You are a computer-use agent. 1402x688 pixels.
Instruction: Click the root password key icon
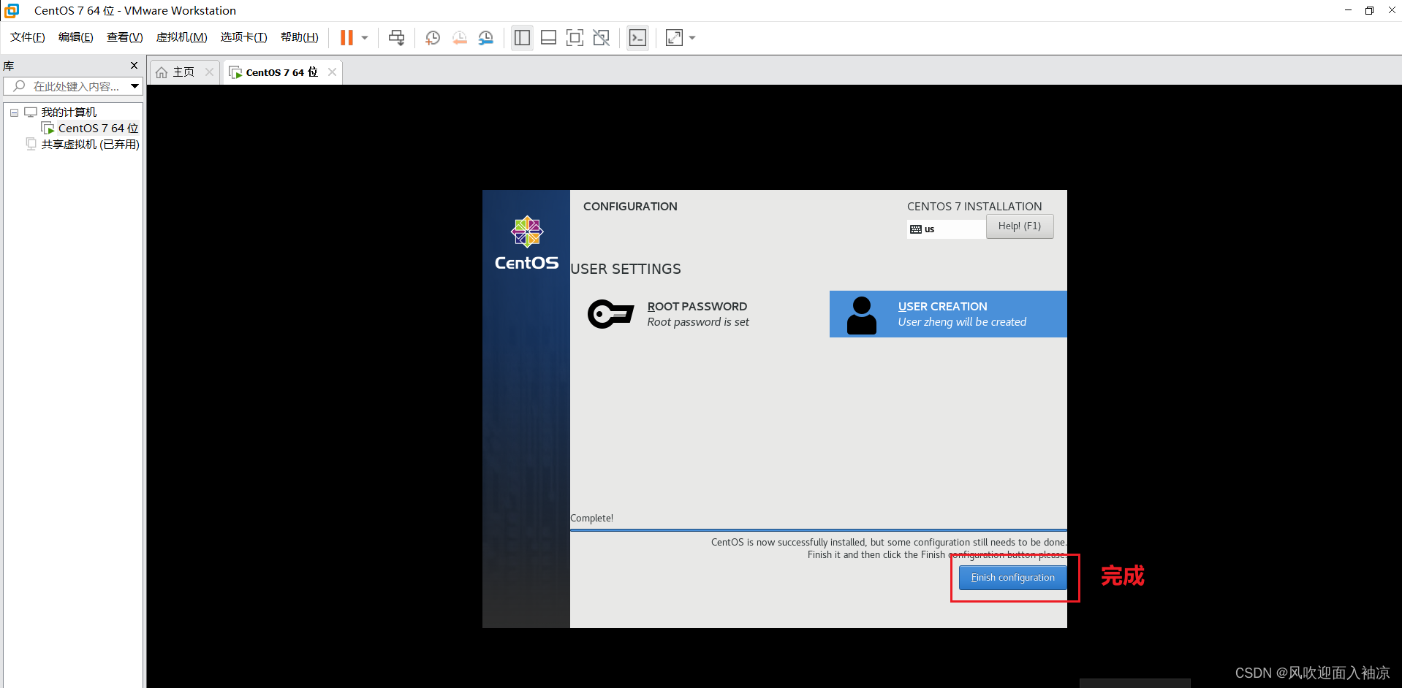click(x=610, y=314)
